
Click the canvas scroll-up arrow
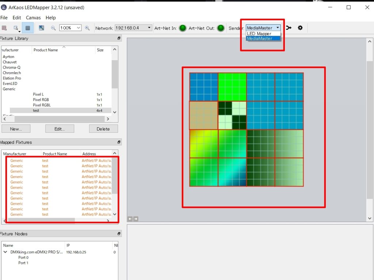click(x=370, y=42)
